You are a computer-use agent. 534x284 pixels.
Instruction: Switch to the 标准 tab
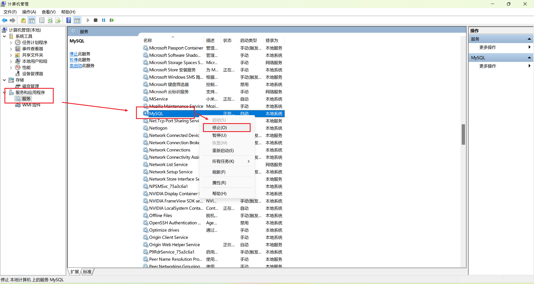87,272
